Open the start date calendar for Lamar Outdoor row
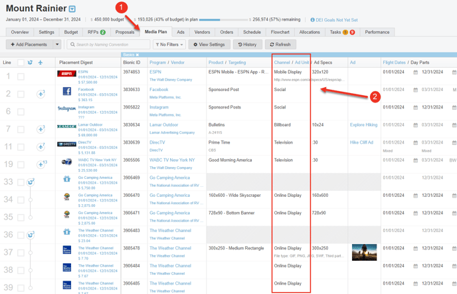This screenshot has height=294, width=457. (x=416, y=125)
